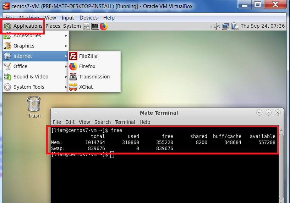Start XChat from the Internet submenu
The height and width of the screenshot is (203, 290).
click(x=86, y=87)
